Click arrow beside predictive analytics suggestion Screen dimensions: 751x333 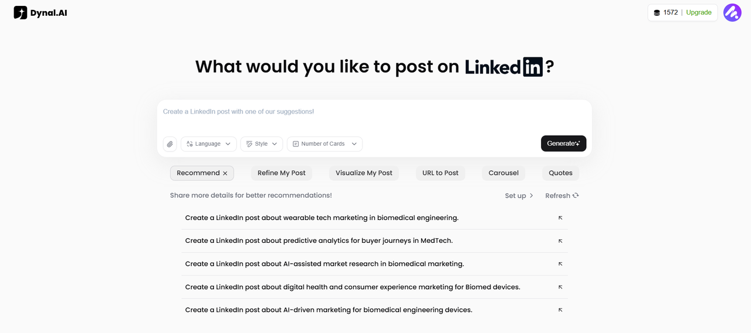coord(560,241)
